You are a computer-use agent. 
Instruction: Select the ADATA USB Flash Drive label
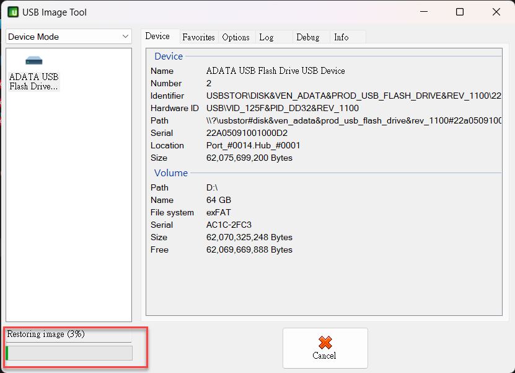pyautogui.click(x=34, y=81)
